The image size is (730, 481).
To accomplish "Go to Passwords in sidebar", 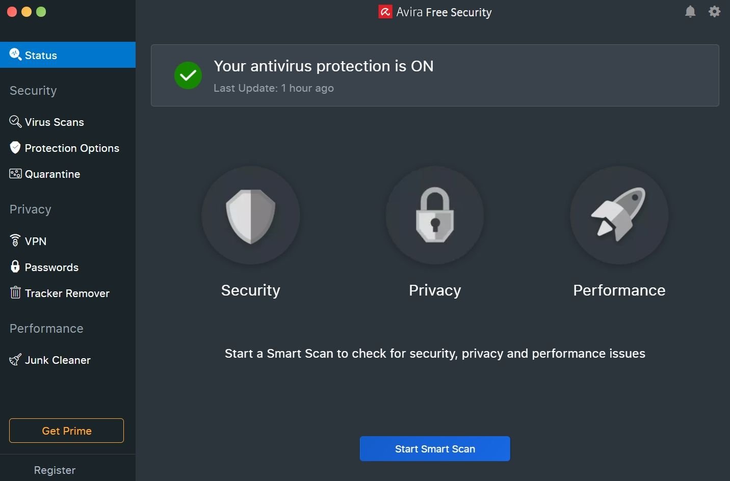I will pyautogui.click(x=51, y=268).
